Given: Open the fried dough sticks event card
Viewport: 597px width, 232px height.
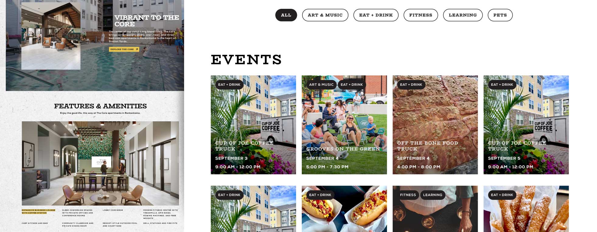Looking at the screenshot, I should coord(526,209).
